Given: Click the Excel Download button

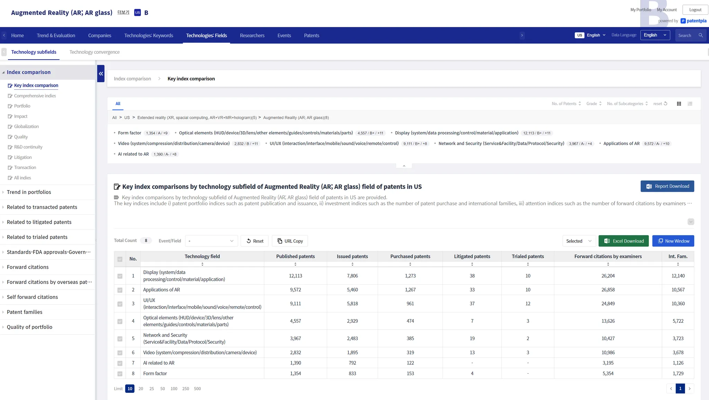Looking at the screenshot, I should (x=623, y=241).
